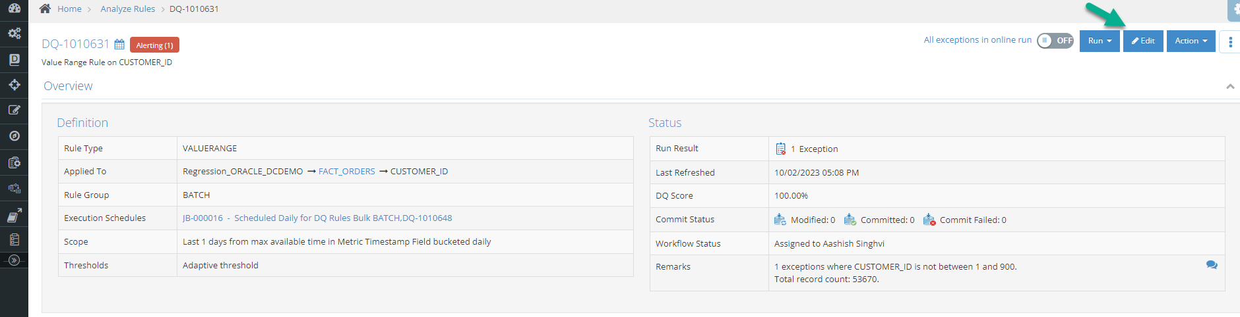Image resolution: width=1240 pixels, height=317 pixels.
Task: Toggle the all exceptions online run switch
Action: (1055, 41)
